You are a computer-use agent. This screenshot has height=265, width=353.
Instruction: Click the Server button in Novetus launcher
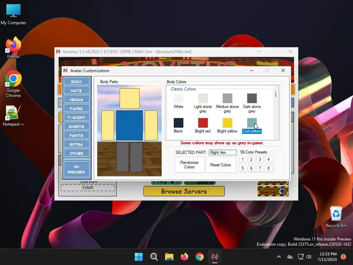273,191
